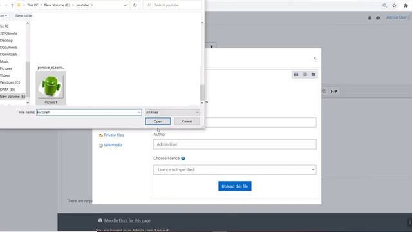Switch file picker to list view
Screen dimensions: 412x232
304,75
